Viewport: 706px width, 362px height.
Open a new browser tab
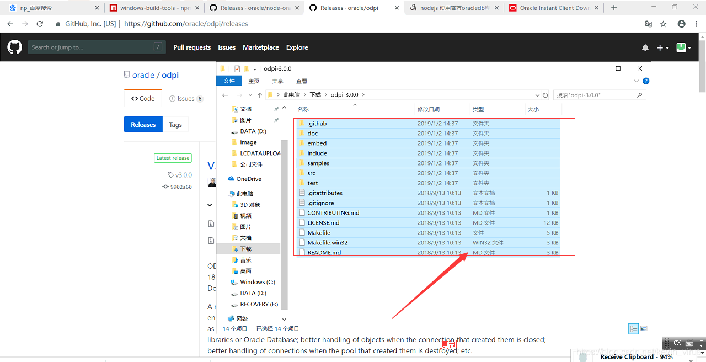(x=614, y=8)
